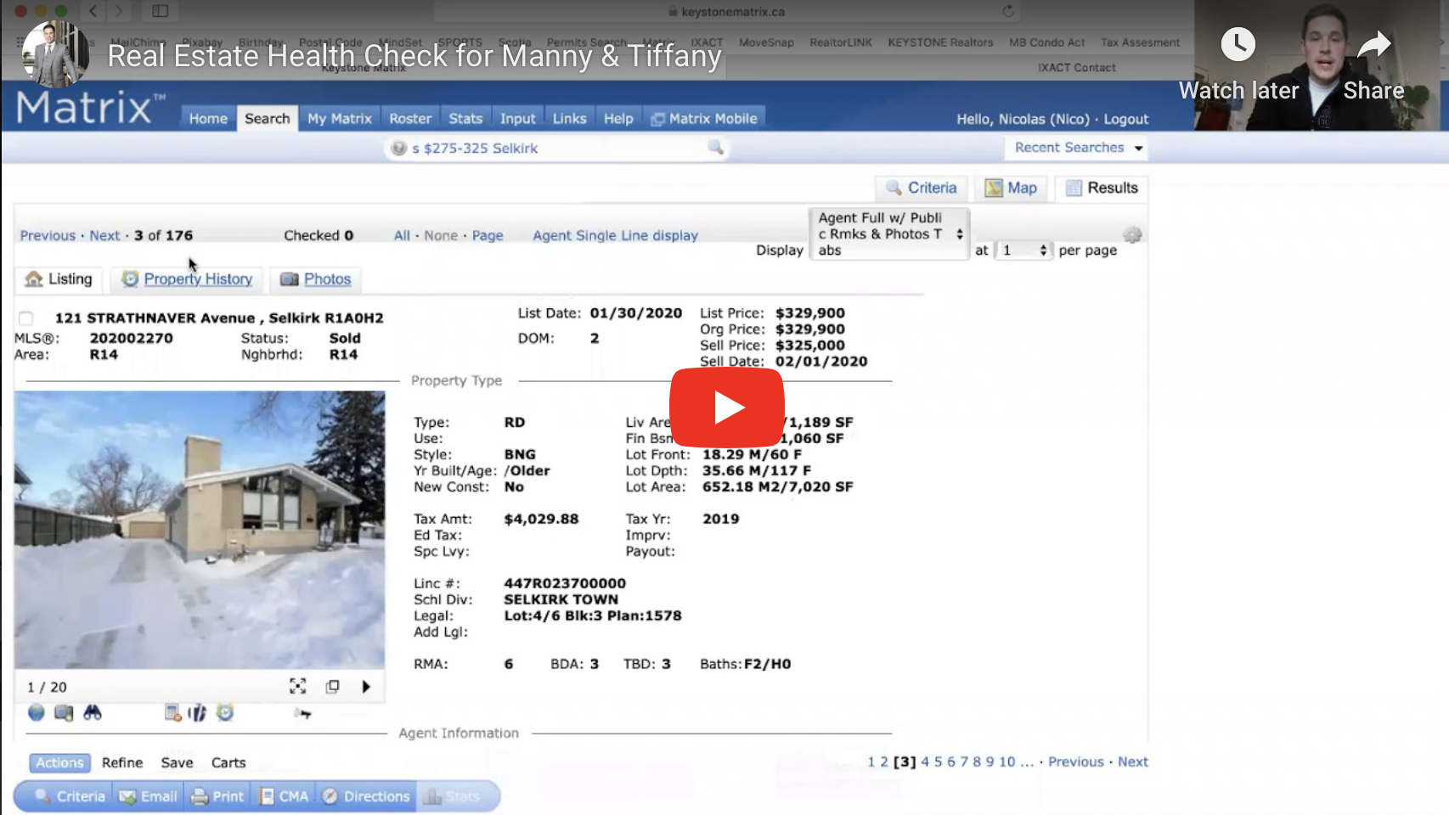Viewport: 1449px width, 815px height.
Task: Click None to uncheck listings
Action: [441, 235]
